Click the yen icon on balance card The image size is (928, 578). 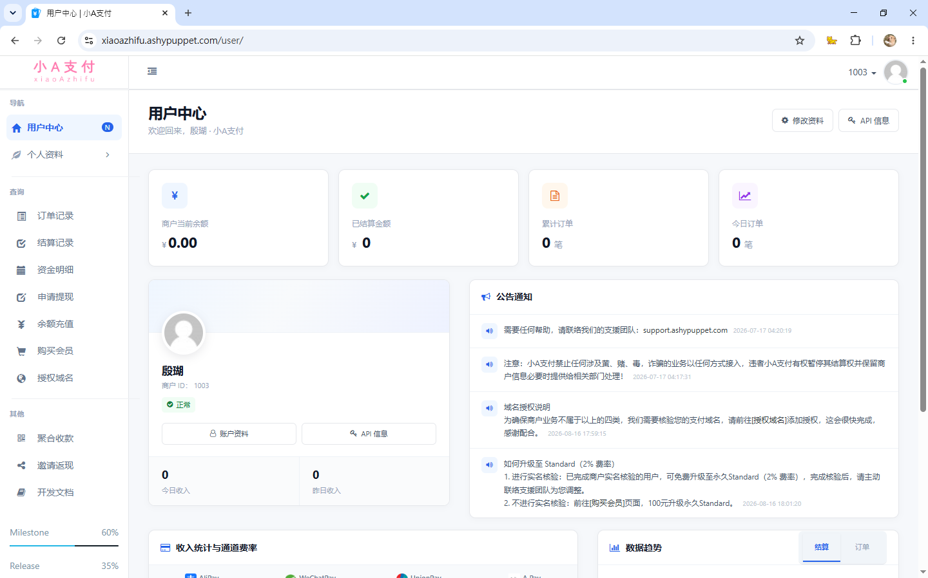click(175, 196)
